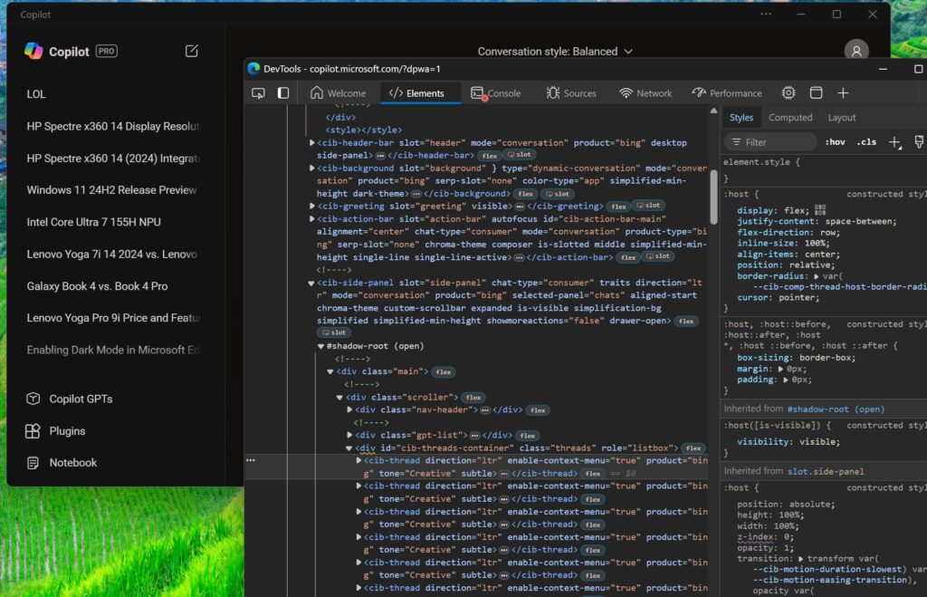The height and width of the screenshot is (597, 927).
Task: Switch to the Console tab
Action: point(496,93)
